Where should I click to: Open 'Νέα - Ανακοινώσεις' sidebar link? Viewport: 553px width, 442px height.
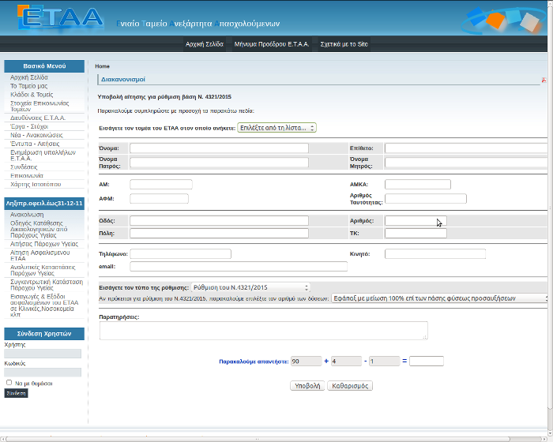[36, 135]
